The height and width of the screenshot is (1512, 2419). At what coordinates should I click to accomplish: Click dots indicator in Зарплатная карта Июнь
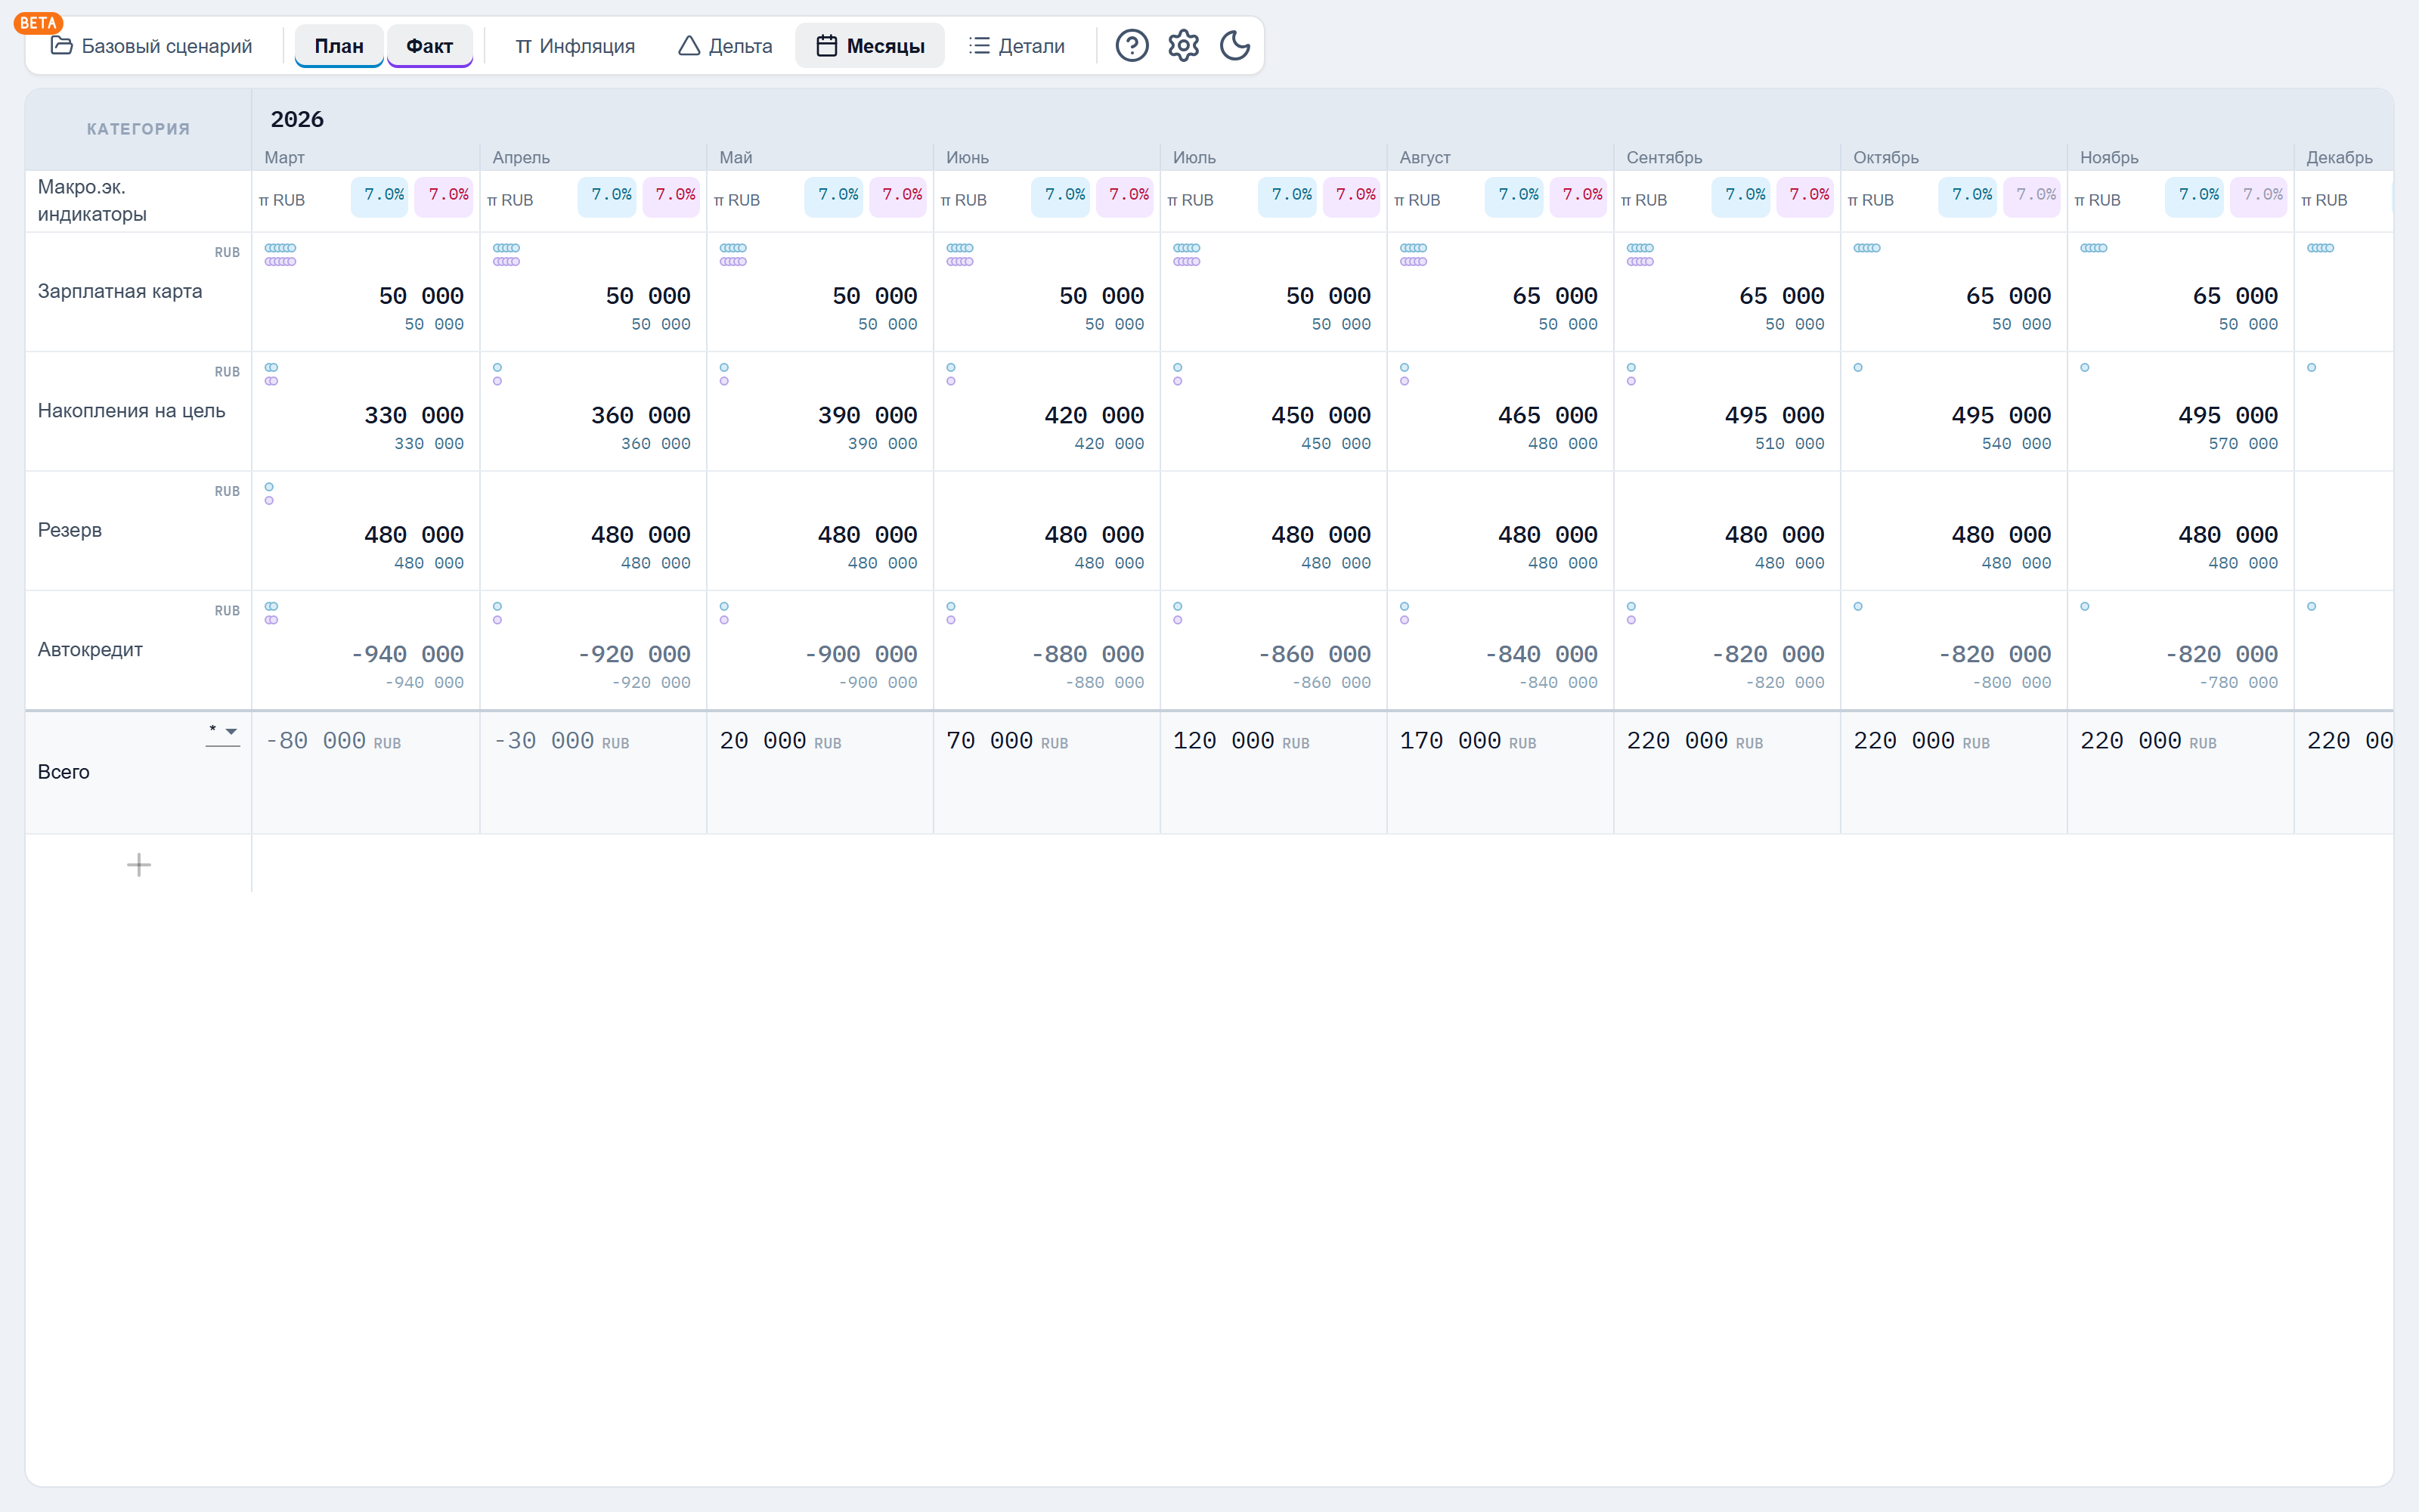959,255
